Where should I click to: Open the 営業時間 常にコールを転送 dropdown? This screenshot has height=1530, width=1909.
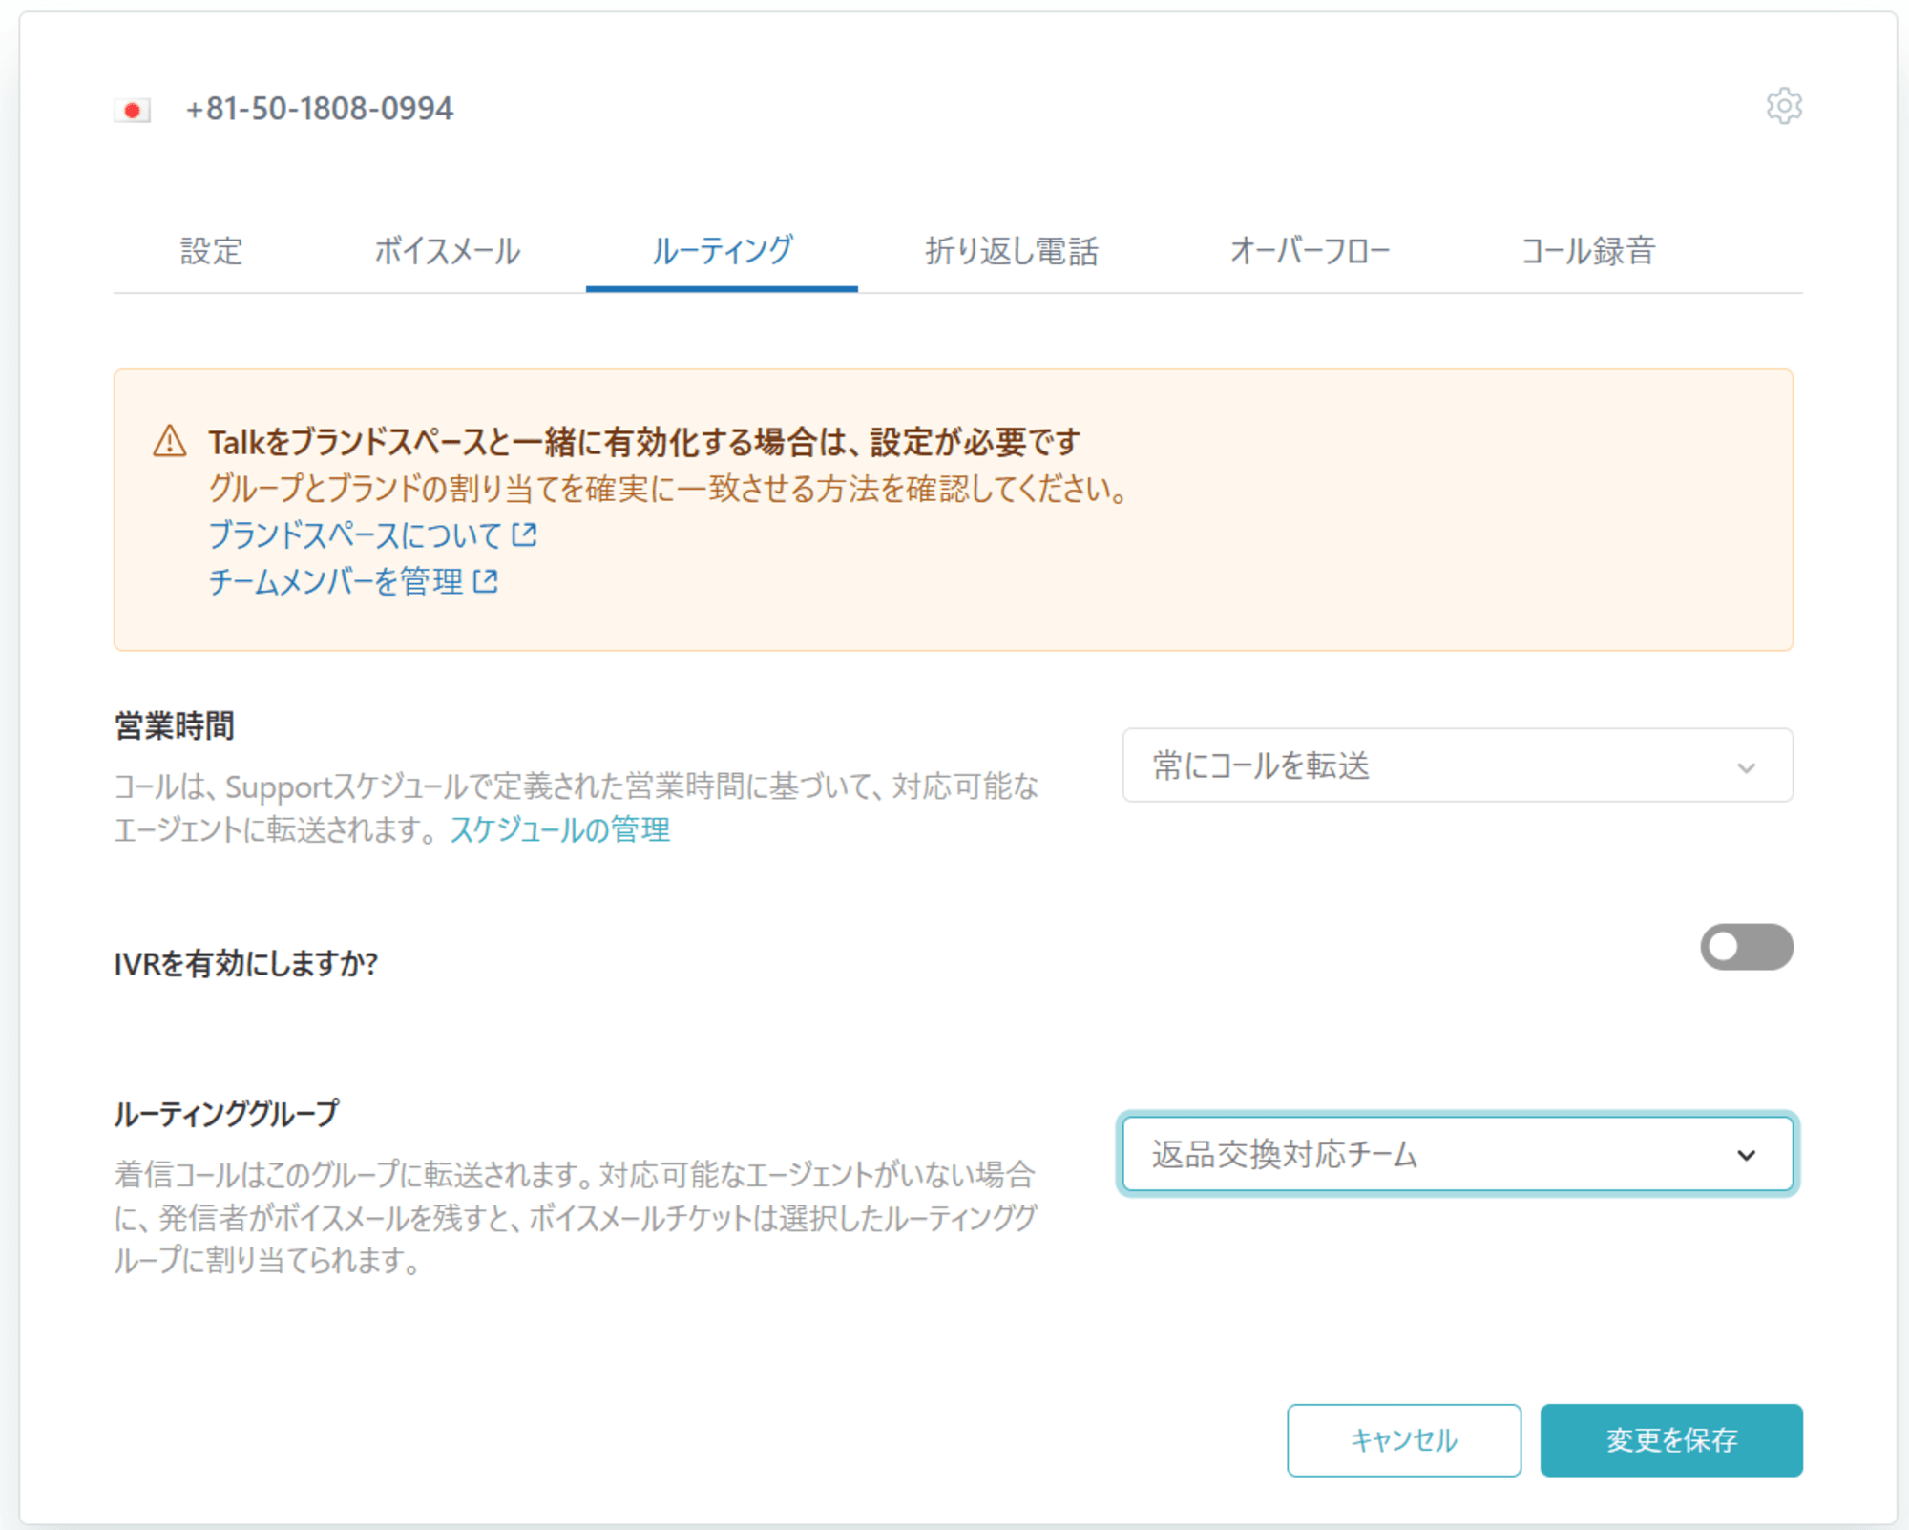pos(1457,765)
